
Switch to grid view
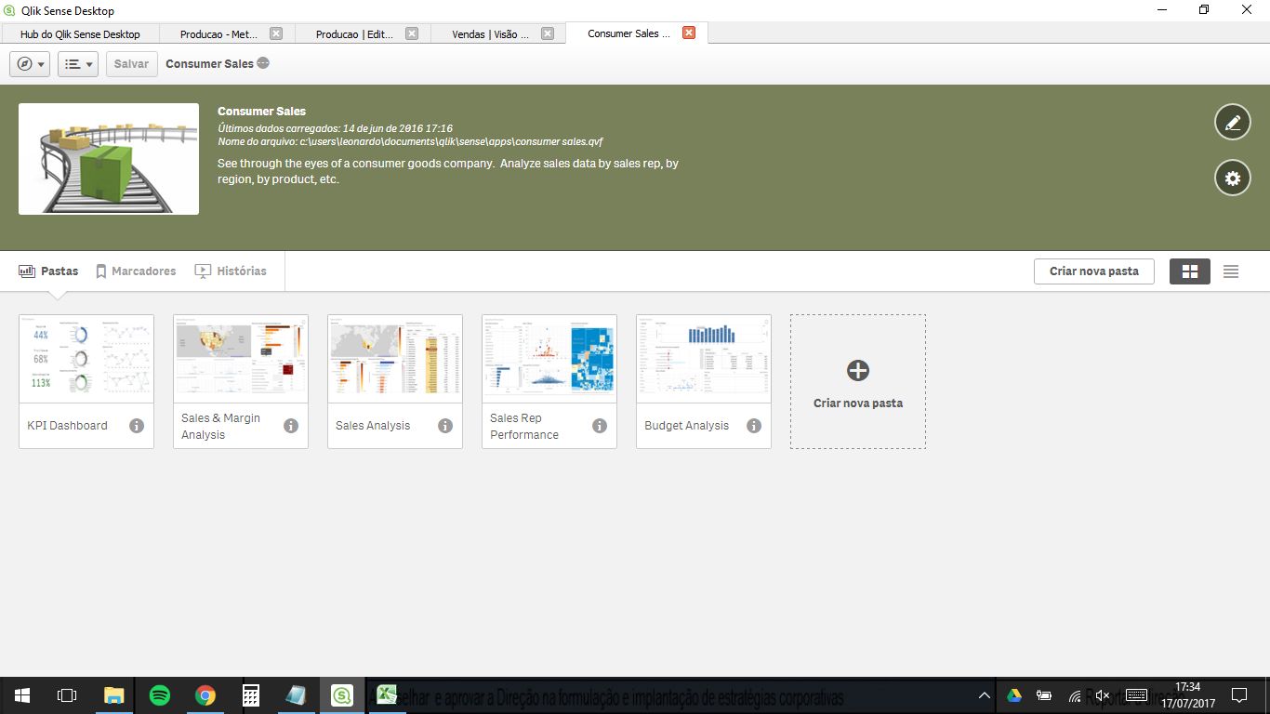pos(1189,271)
